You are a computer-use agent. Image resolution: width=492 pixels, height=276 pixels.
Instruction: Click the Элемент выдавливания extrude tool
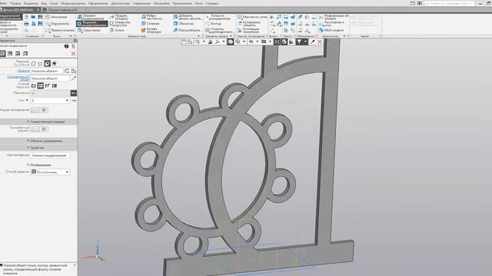click(x=91, y=17)
